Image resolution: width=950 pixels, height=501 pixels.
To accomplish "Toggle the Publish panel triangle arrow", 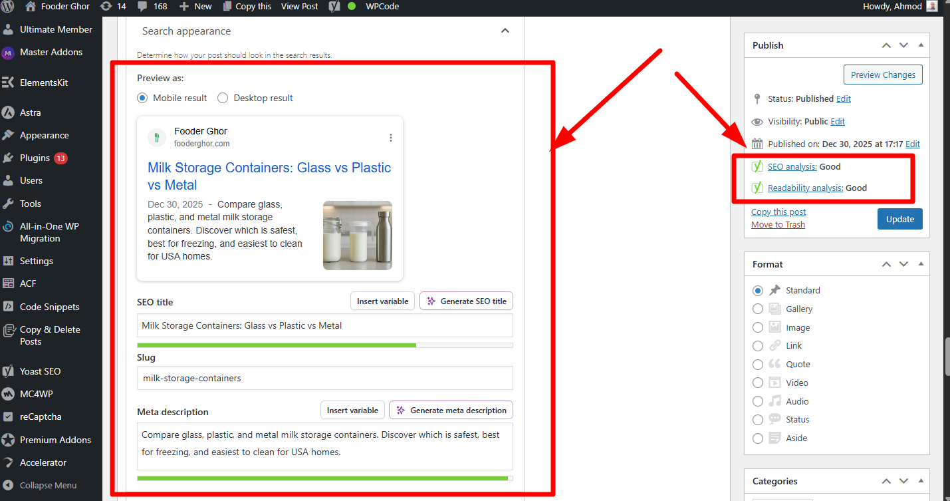I will pos(921,45).
